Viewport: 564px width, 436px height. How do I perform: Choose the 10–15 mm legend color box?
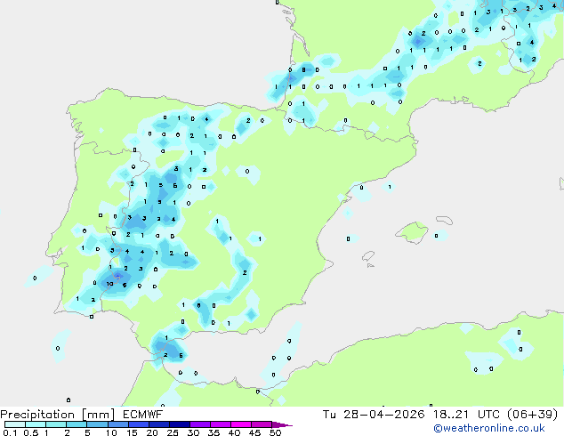click(117, 424)
